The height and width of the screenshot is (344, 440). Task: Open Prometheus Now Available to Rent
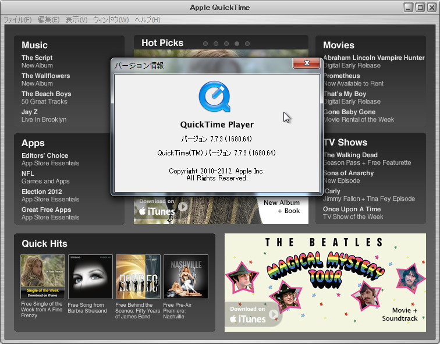click(353, 79)
